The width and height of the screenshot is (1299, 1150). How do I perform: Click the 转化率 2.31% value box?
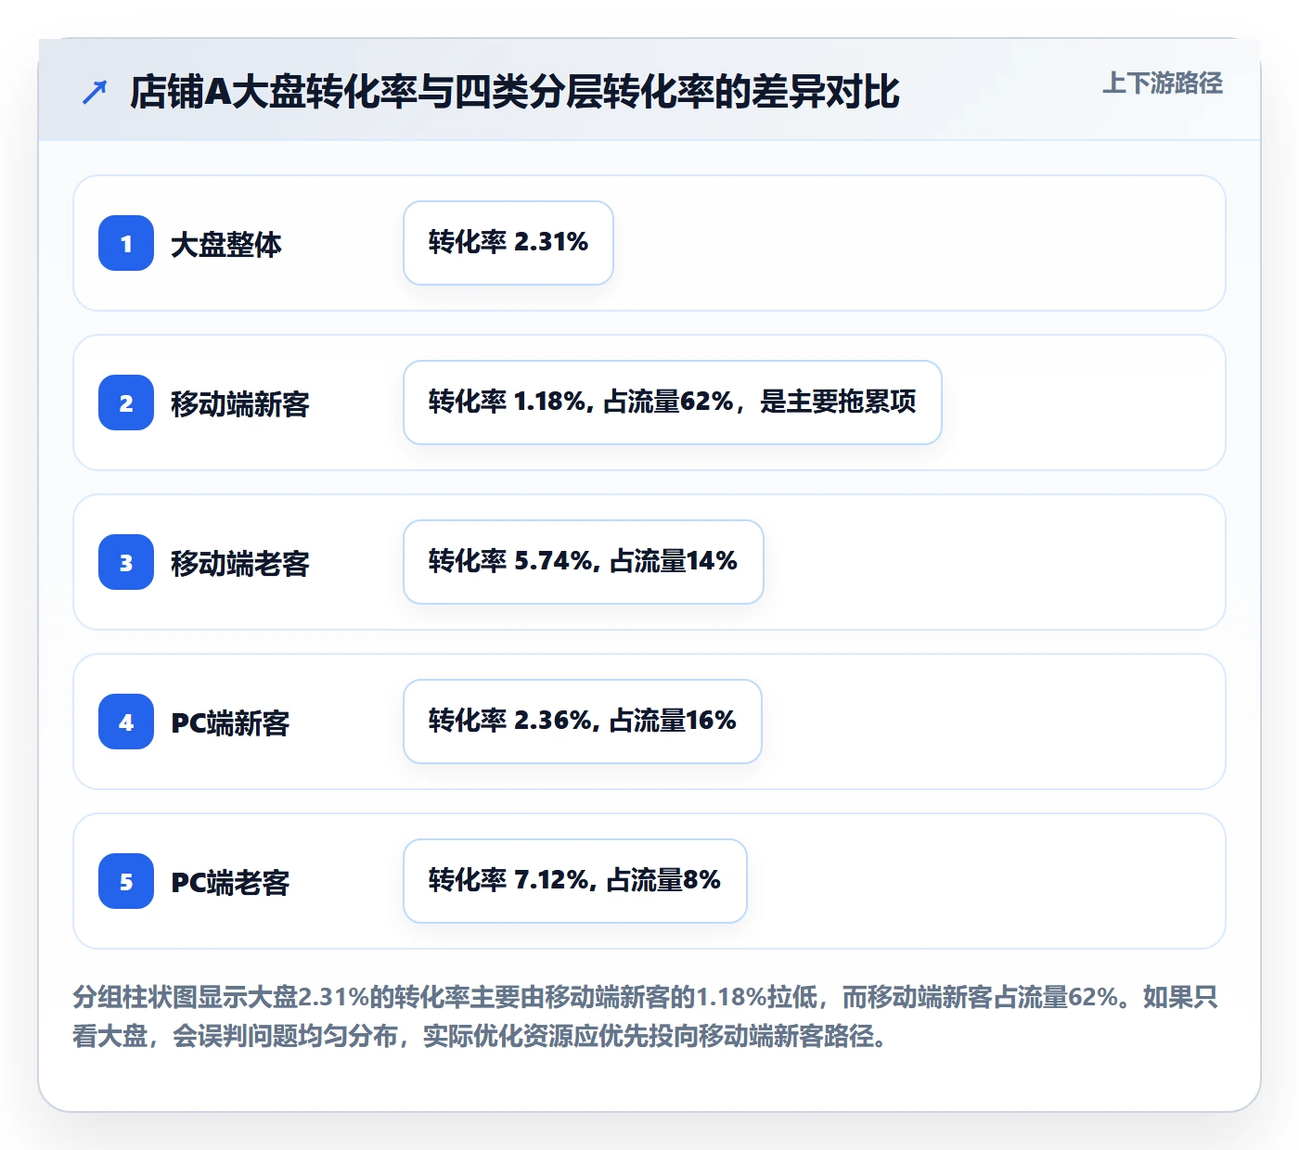(x=508, y=243)
